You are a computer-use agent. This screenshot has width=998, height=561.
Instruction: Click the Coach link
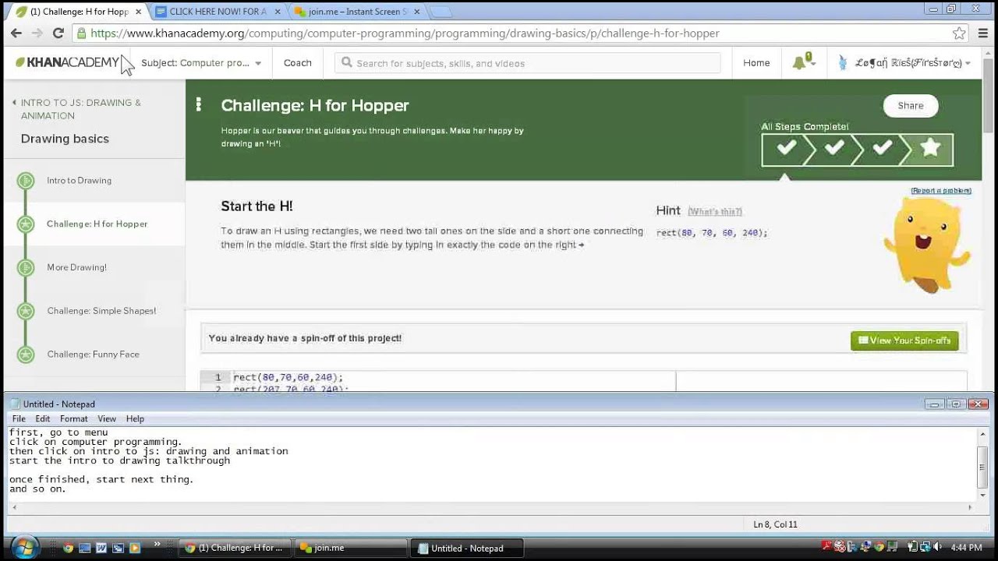point(297,63)
